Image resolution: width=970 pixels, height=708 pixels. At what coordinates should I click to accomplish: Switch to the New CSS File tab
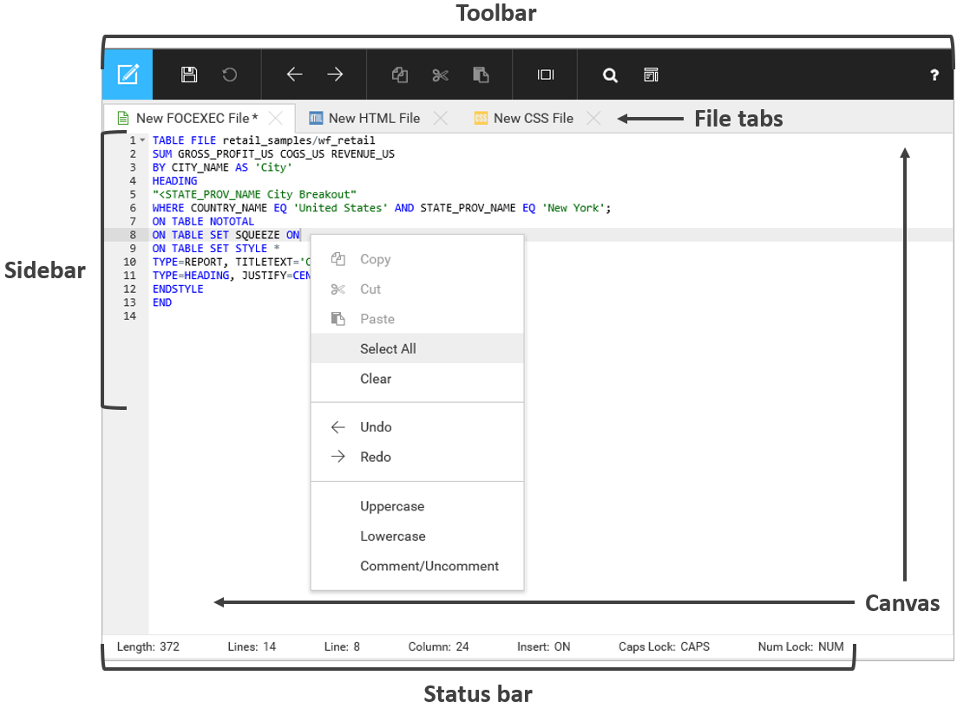(532, 118)
